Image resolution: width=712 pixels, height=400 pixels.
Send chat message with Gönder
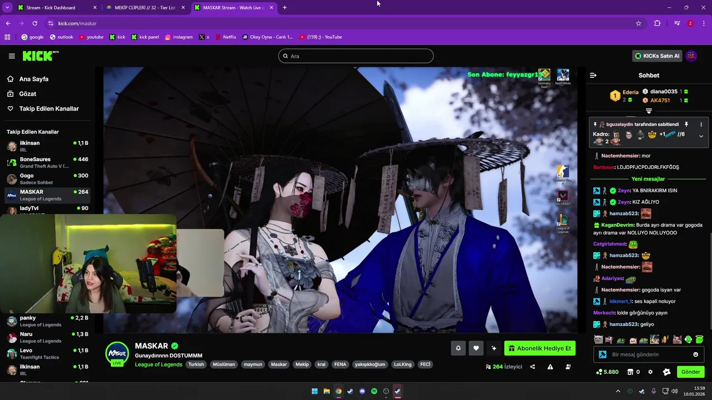[x=690, y=372]
